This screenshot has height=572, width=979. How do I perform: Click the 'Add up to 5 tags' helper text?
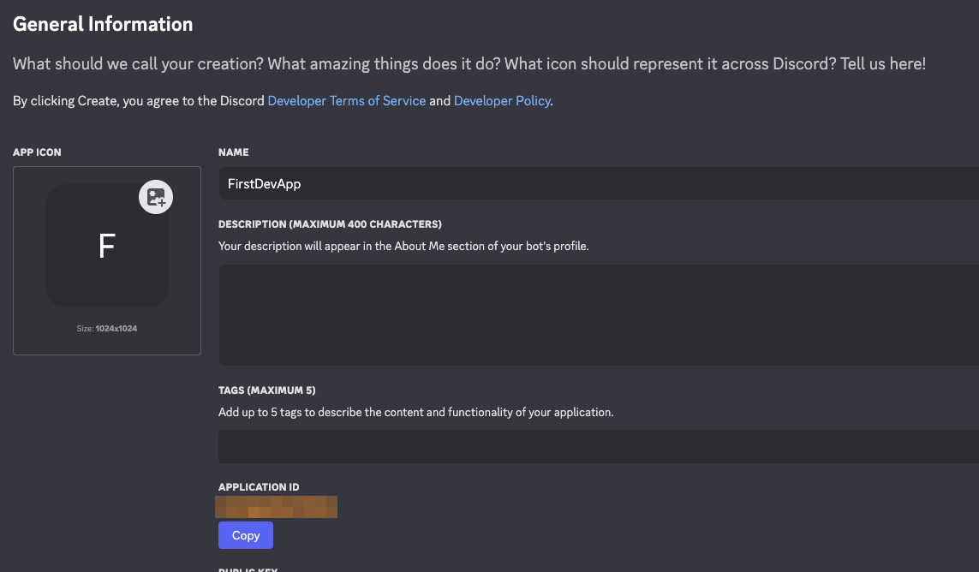pyautogui.click(x=415, y=412)
